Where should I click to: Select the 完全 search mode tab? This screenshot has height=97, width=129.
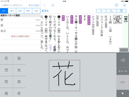(20, 11)
